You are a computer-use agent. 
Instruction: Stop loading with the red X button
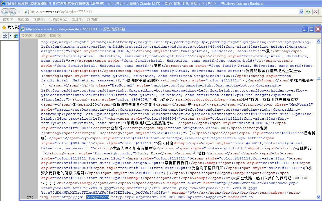[316, 12]
